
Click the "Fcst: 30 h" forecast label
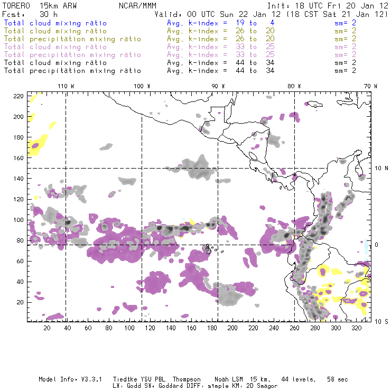[x=30, y=14]
